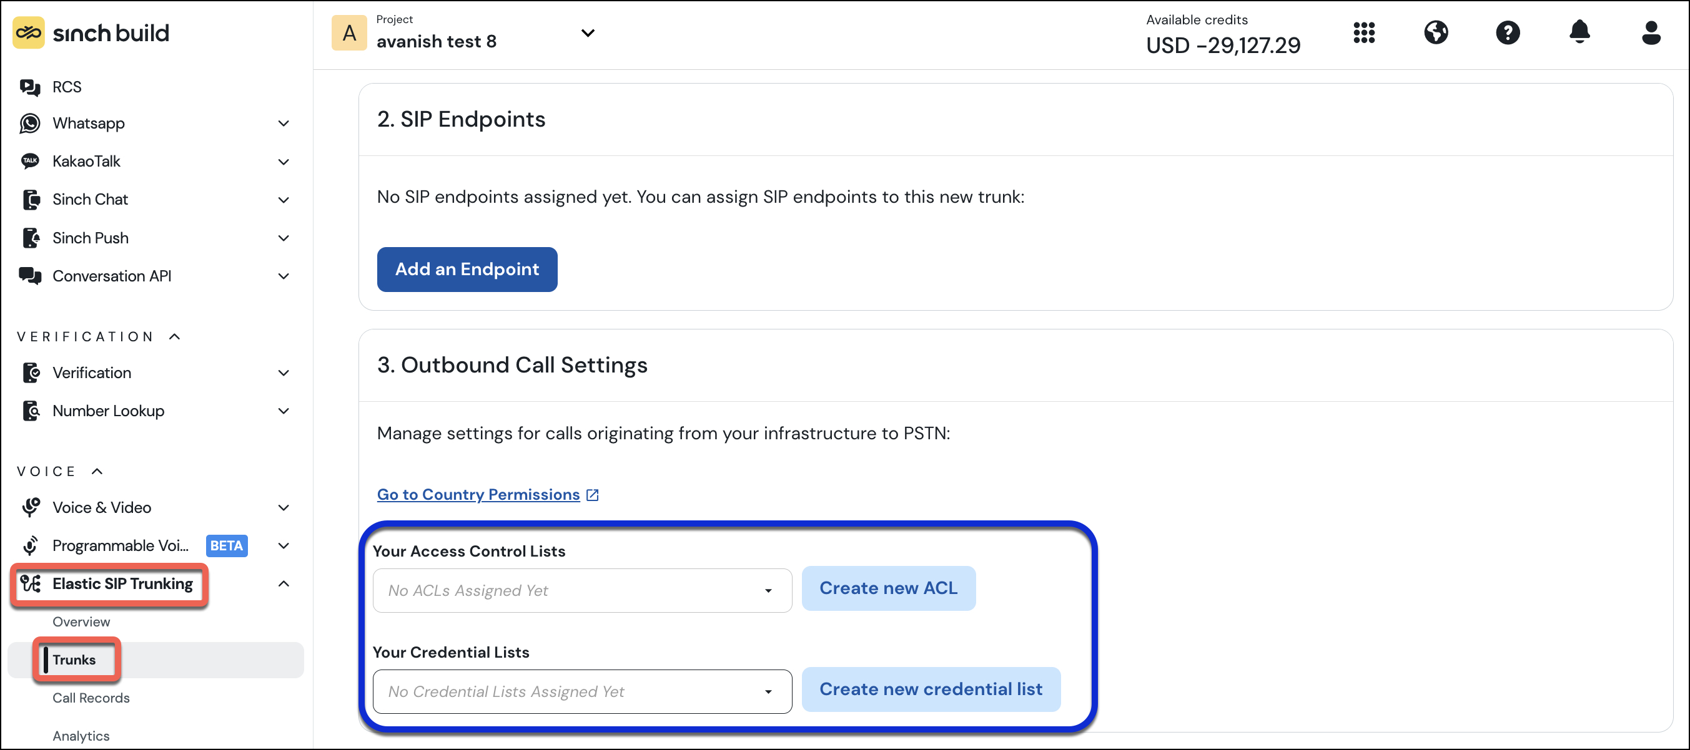Expand the Voice & Video menu chevron
The width and height of the screenshot is (1690, 750).
(284, 507)
